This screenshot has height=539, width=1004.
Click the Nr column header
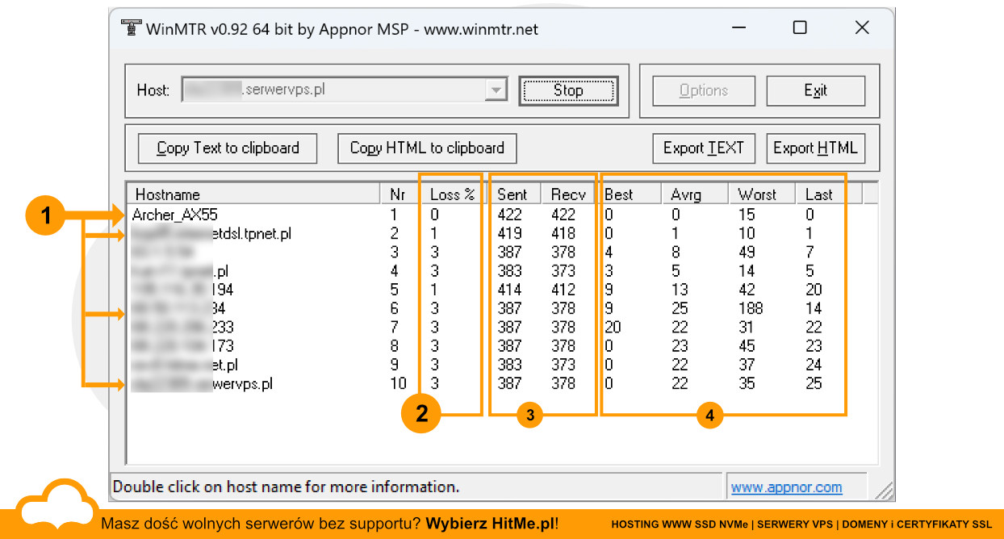[x=400, y=194]
